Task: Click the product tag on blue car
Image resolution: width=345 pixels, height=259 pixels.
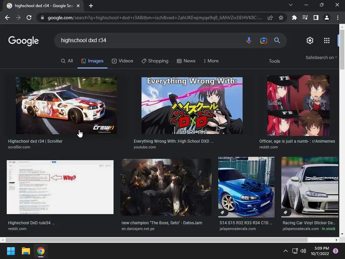Action: [222, 212]
